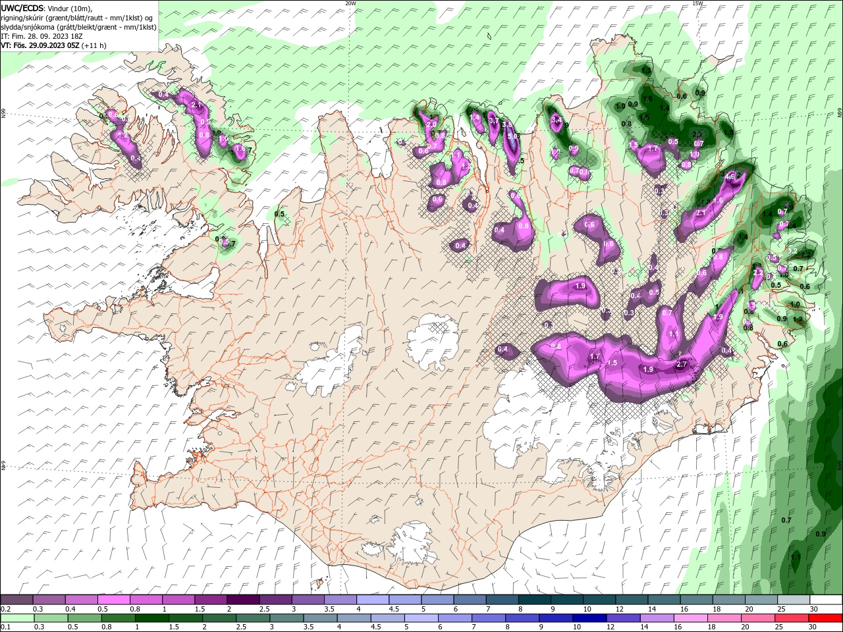Pick the upper legend swatch labeled 0.2
843x632 pixels.
[x=16, y=600]
